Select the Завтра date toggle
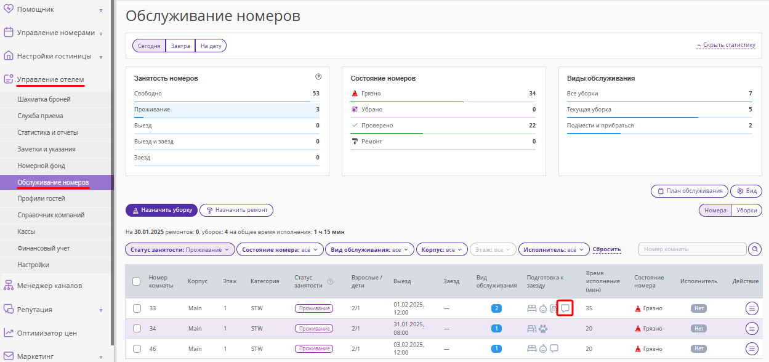Screen dimensions: 769x362 coord(180,46)
